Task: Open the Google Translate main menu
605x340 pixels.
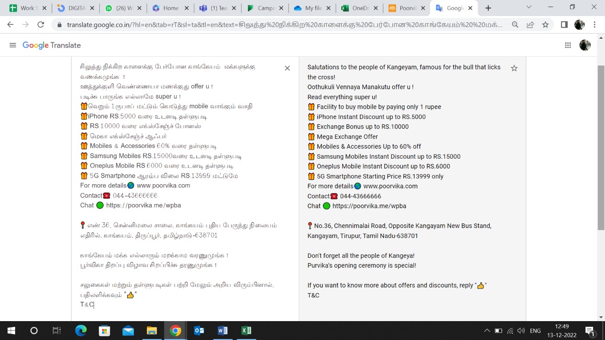Action: coord(13,45)
